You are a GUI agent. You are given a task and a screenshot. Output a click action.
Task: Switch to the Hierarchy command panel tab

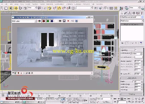coord(130,13)
